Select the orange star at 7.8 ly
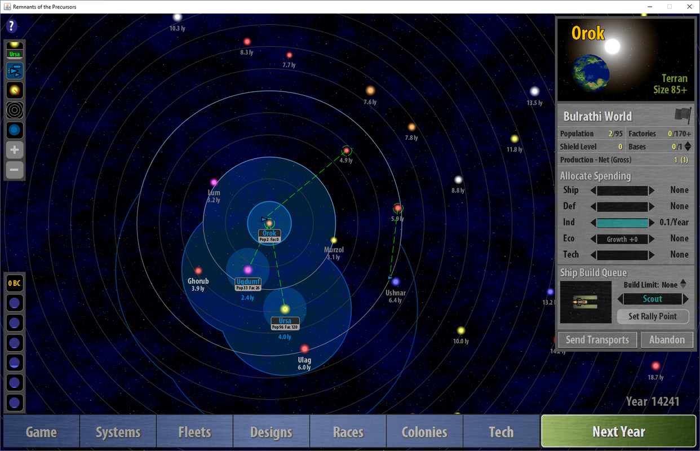The width and height of the screenshot is (700, 451). [411, 127]
